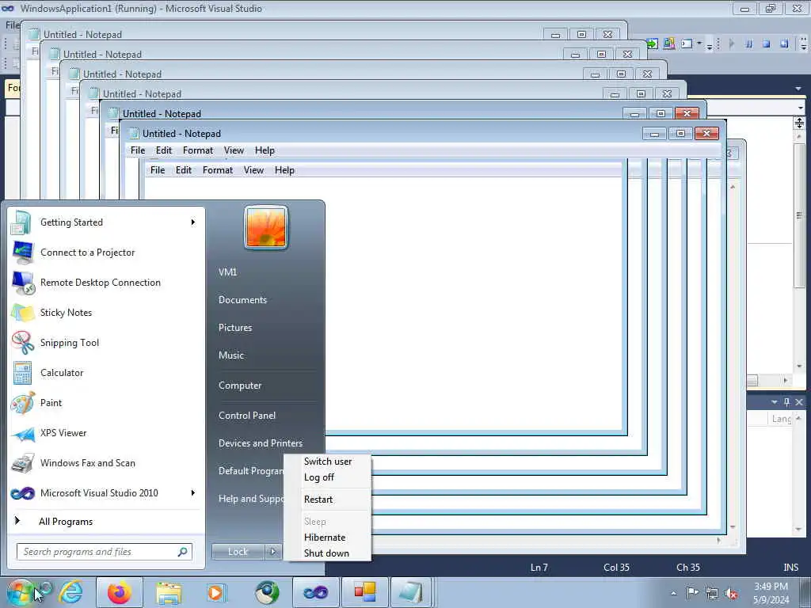Stop debugging with Visual Studio stop icon
The height and width of the screenshot is (608, 811).
click(767, 44)
